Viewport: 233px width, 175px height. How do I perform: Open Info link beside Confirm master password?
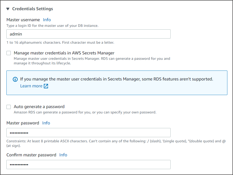(x=63, y=155)
